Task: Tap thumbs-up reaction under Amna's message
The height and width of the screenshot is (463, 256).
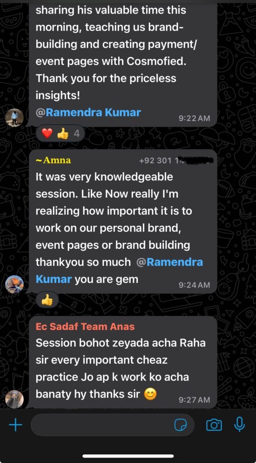Action: pos(47,301)
